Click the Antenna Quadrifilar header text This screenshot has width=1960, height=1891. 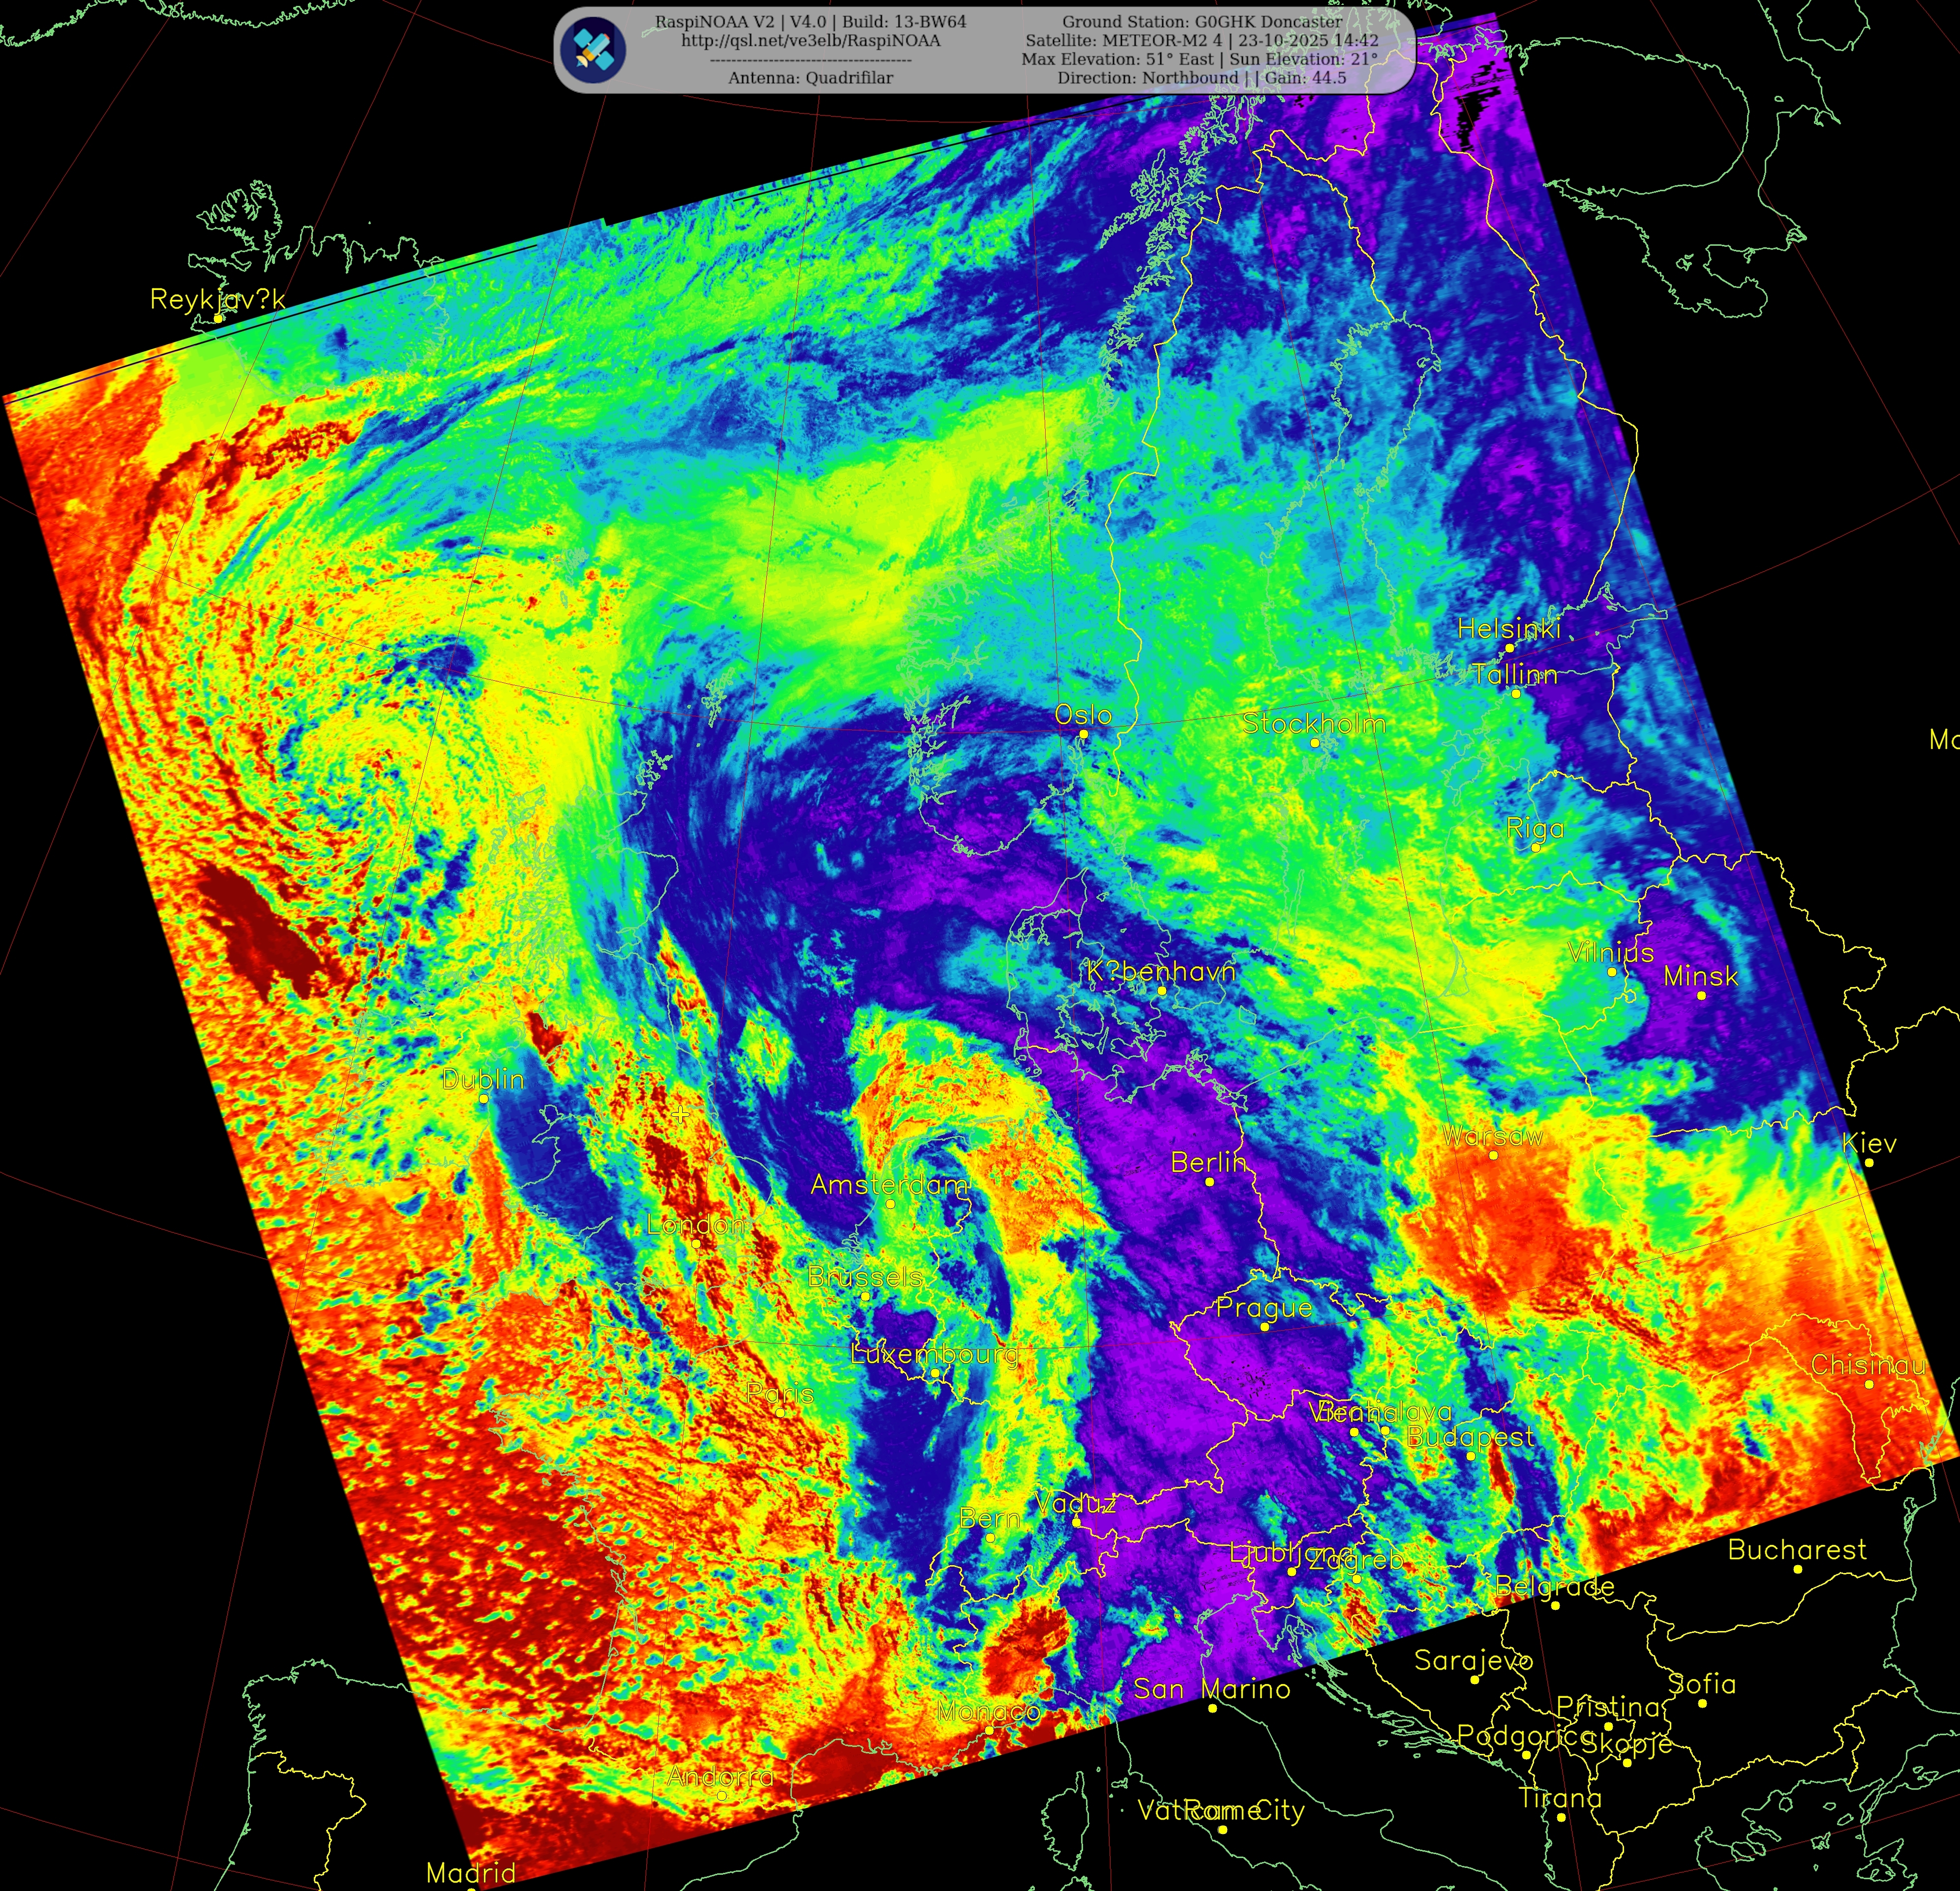pyautogui.click(x=810, y=78)
